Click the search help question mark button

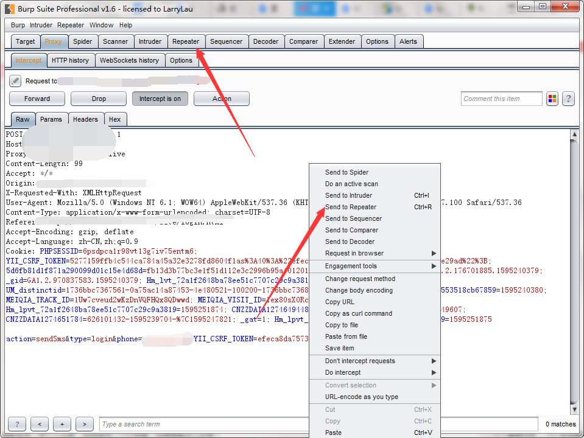(17, 424)
